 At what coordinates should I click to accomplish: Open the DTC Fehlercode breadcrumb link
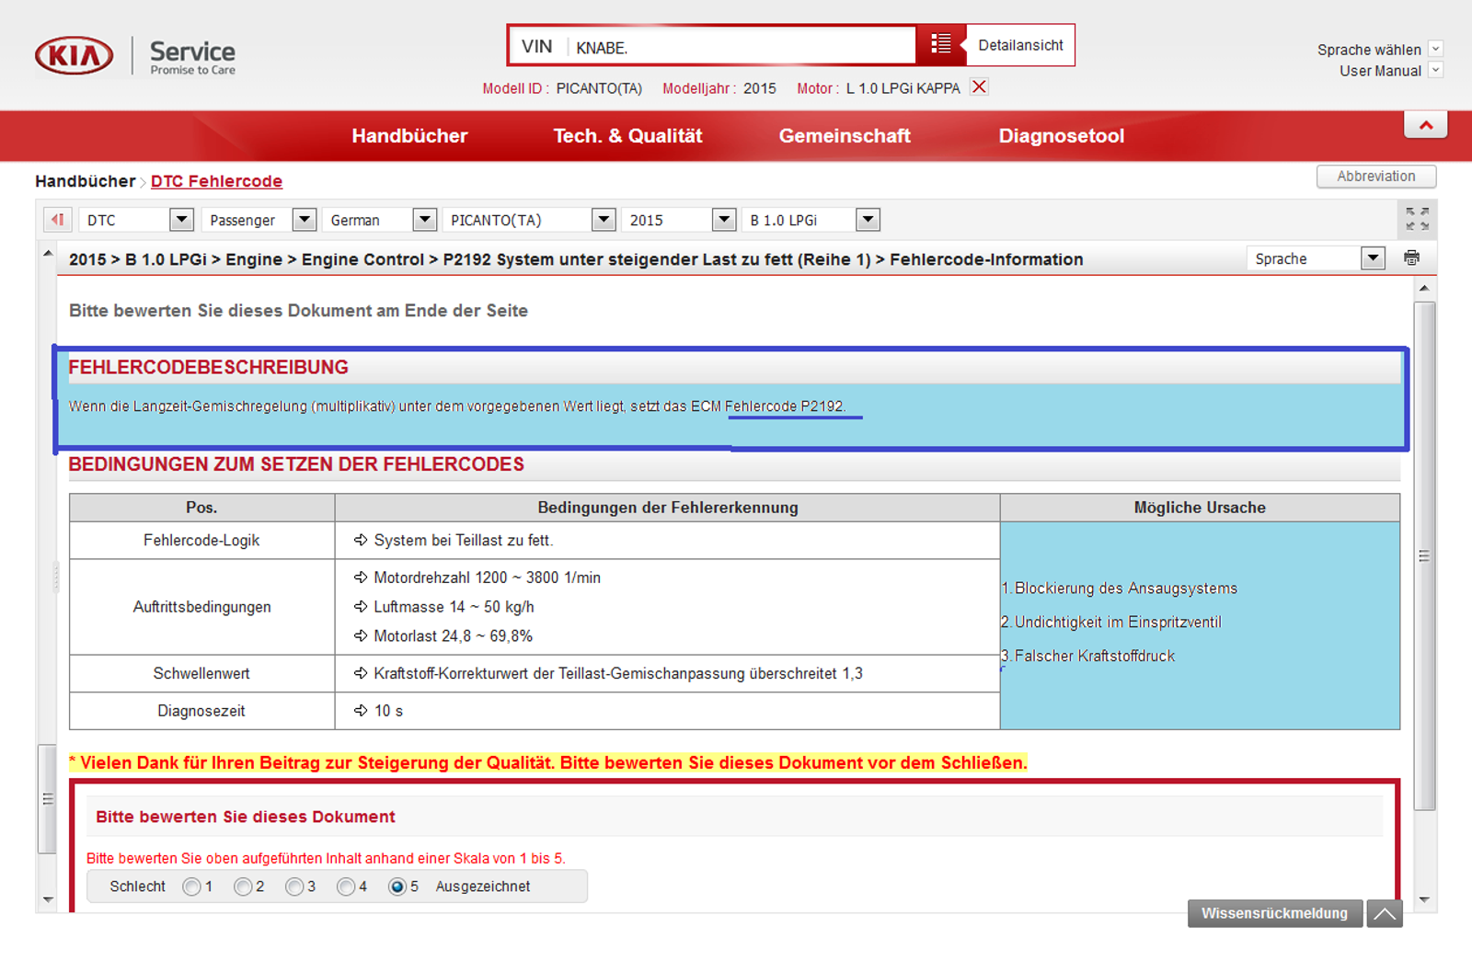[x=216, y=181]
